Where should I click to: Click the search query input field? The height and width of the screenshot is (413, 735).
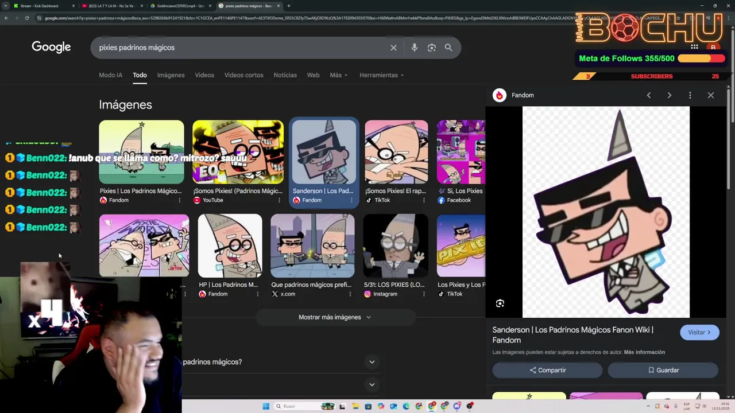pyautogui.click(x=241, y=48)
